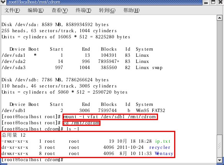The image size is (224, 165).
Task: Open the 终端(T) menu
Action: tap(84, 10)
